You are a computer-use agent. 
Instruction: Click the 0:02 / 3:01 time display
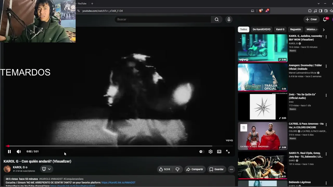coord(33,152)
